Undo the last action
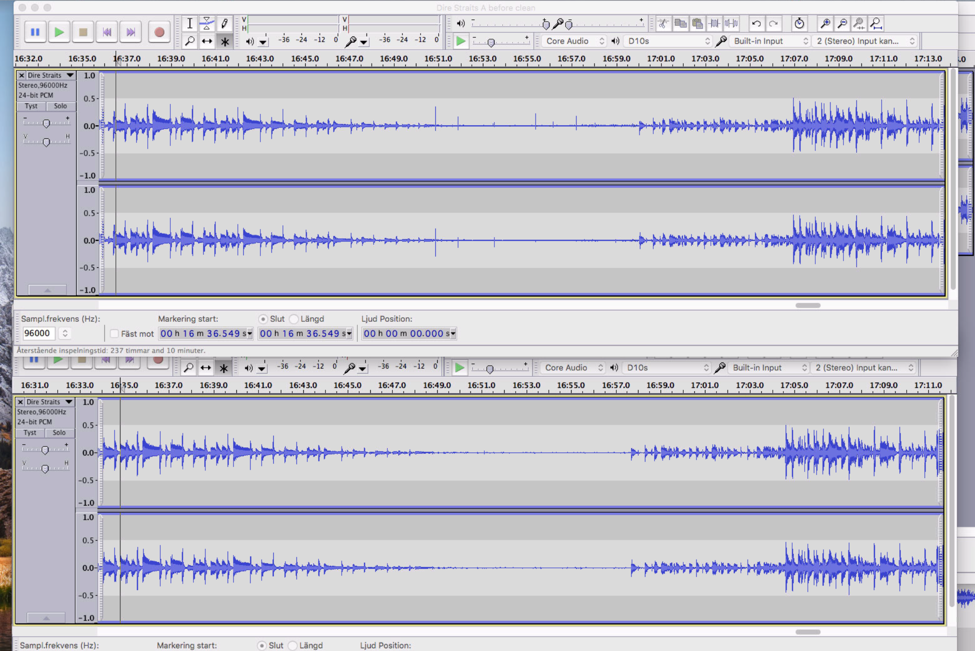 tap(756, 23)
